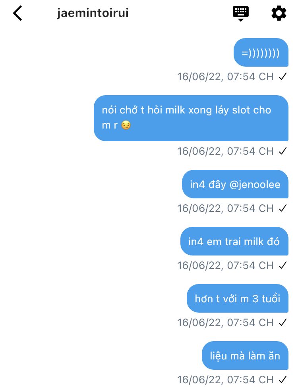Open the @jenoolee mention link
The width and height of the screenshot is (298, 388).
tap(255, 184)
